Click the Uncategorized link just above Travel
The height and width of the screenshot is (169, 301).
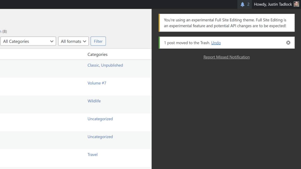tap(100, 137)
